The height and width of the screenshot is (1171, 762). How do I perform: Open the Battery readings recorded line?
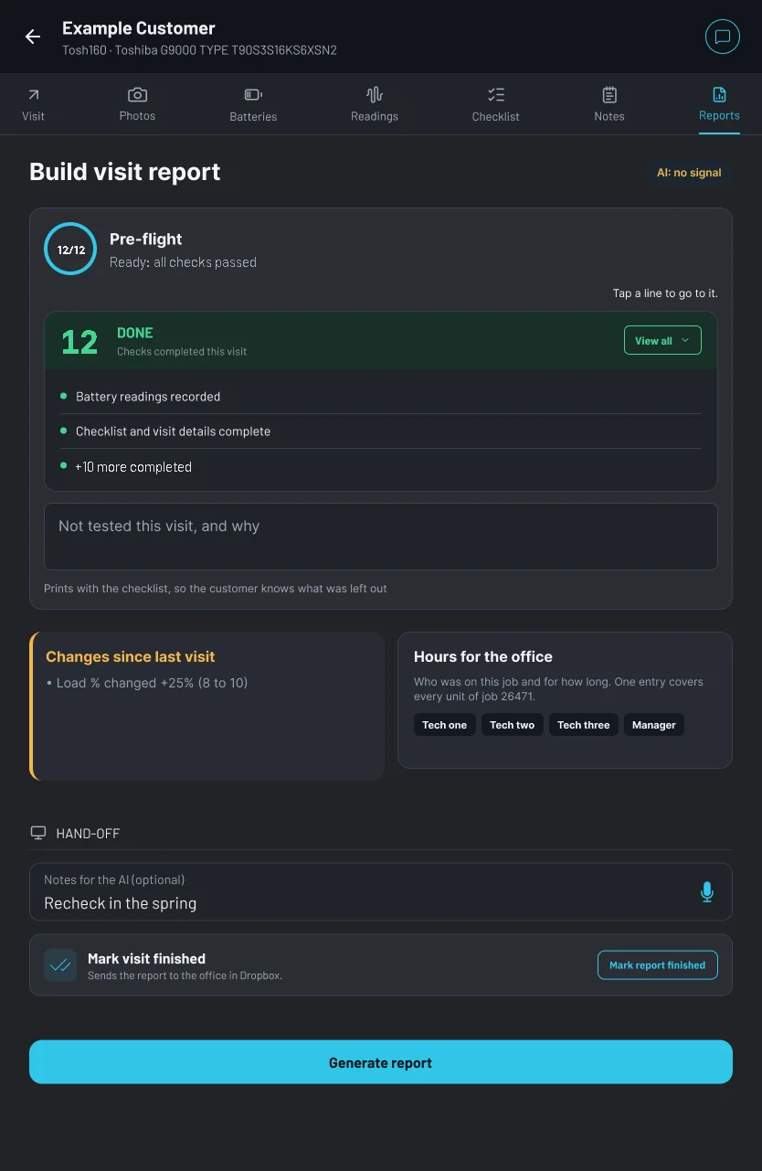381,397
